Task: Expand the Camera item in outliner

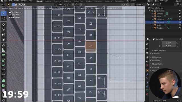Action: [x=152, y=14]
